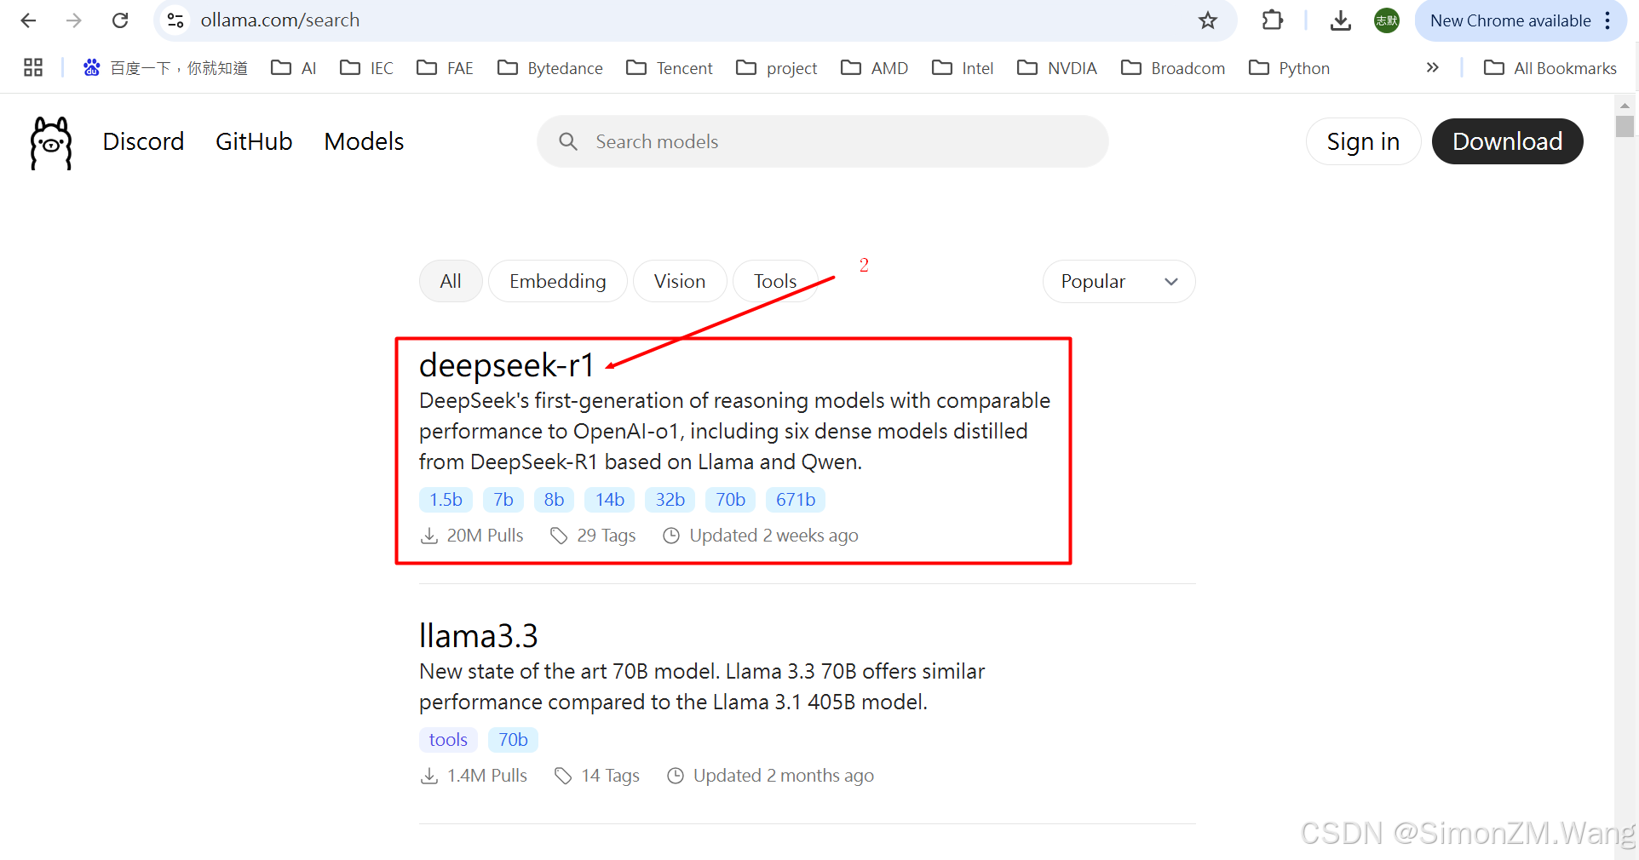Open the Bytedance bookmark folder
This screenshot has width=1639, height=860.
pyautogui.click(x=550, y=68)
